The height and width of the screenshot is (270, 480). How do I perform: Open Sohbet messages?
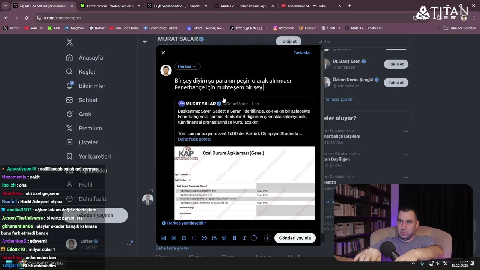(82, 100)
